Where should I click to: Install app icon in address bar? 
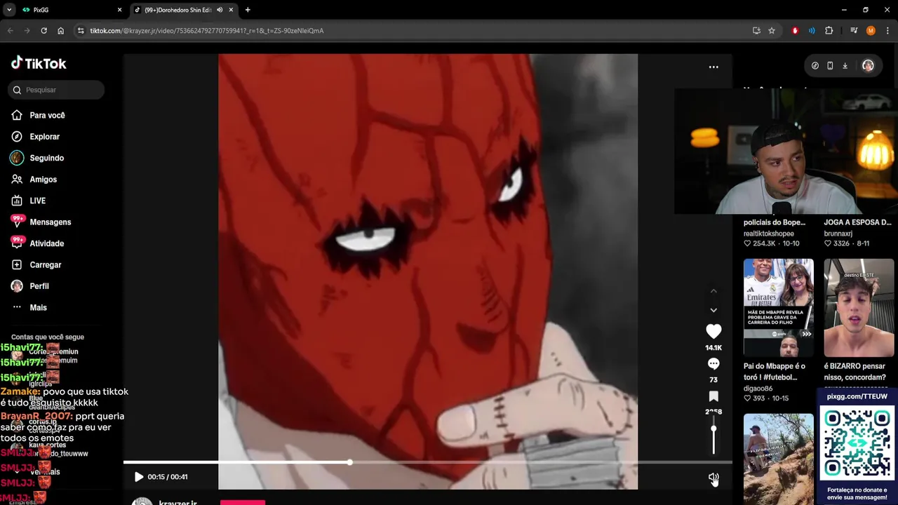tap(756, 31)
